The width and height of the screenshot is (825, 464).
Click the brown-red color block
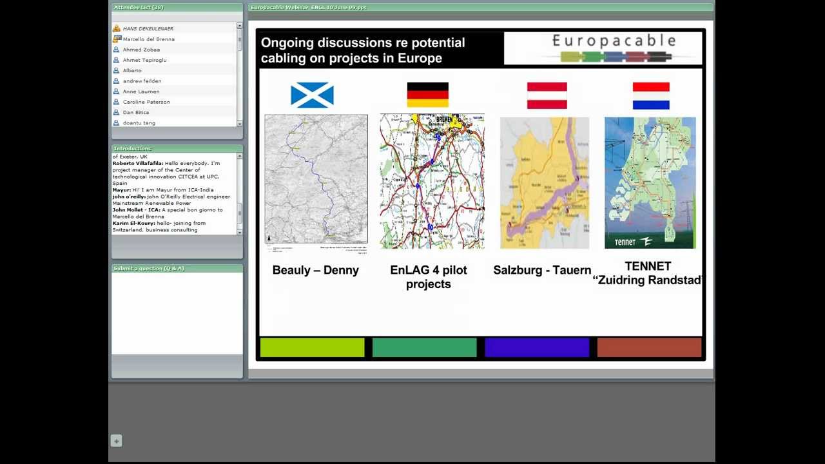[649, 347]
